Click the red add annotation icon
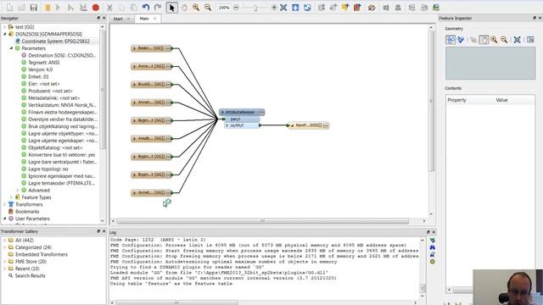 coord(357,8)
